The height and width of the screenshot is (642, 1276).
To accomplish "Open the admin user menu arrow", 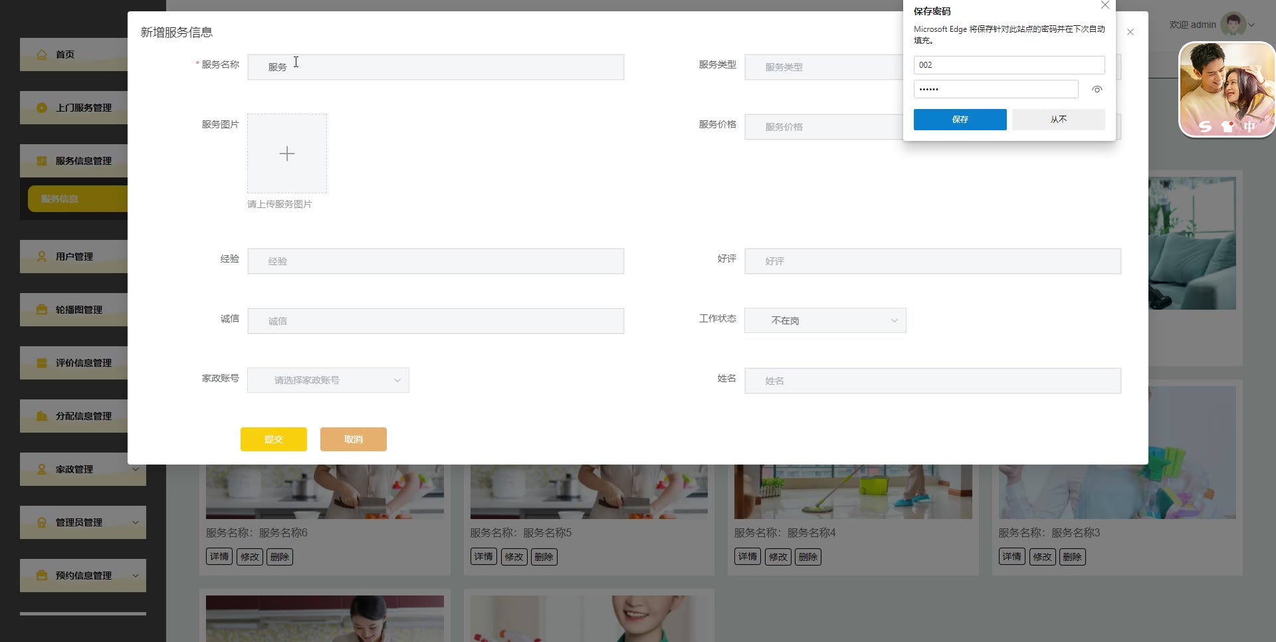I will pyautogui.click(x=1251, y=25).
